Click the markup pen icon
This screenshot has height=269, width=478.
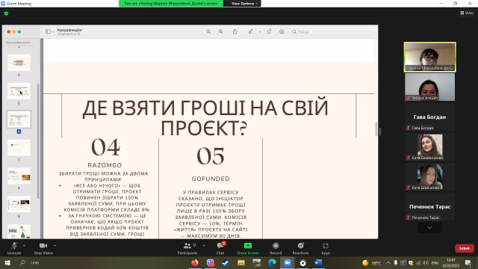tap(251, 31)
